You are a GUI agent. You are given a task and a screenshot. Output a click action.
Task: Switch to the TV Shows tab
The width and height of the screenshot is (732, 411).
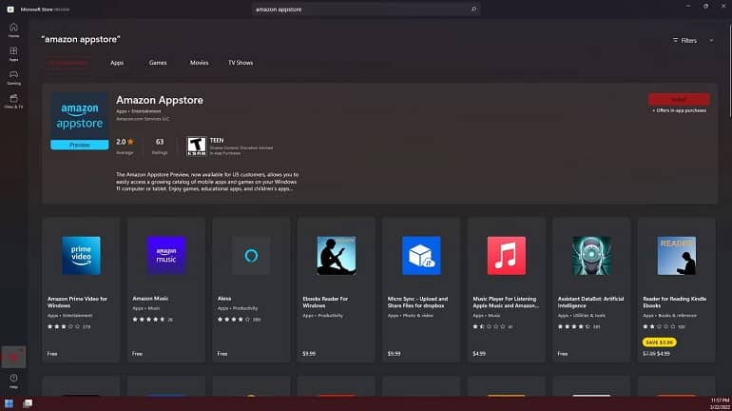(241, 63)
